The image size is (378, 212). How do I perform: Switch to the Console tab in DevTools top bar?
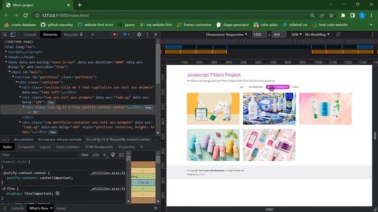tap(30, 35)
